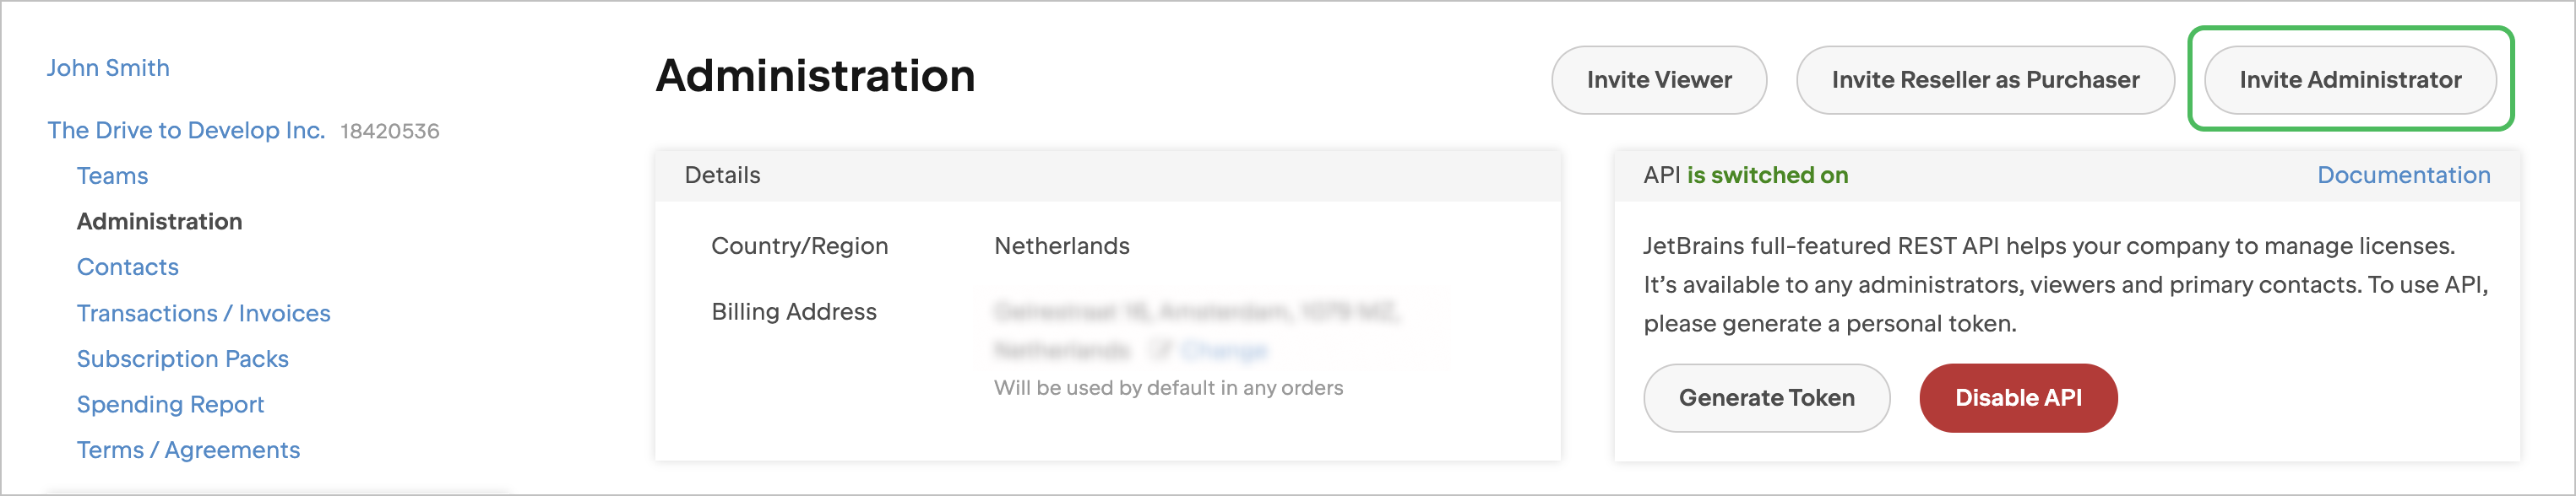
Task: Click the Change billing address link
Action: 1223,350
